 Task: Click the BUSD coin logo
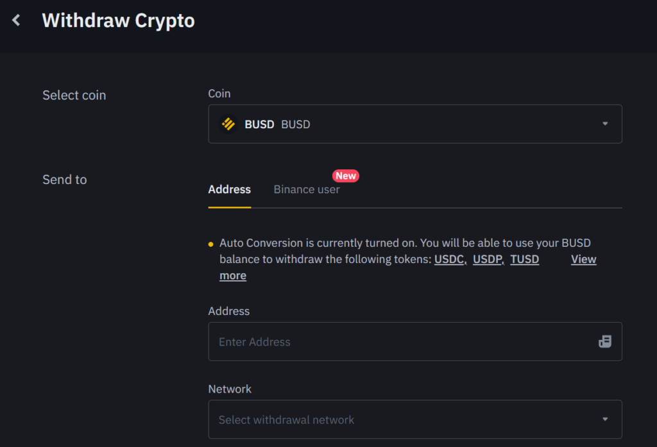[x=229, y=124]
